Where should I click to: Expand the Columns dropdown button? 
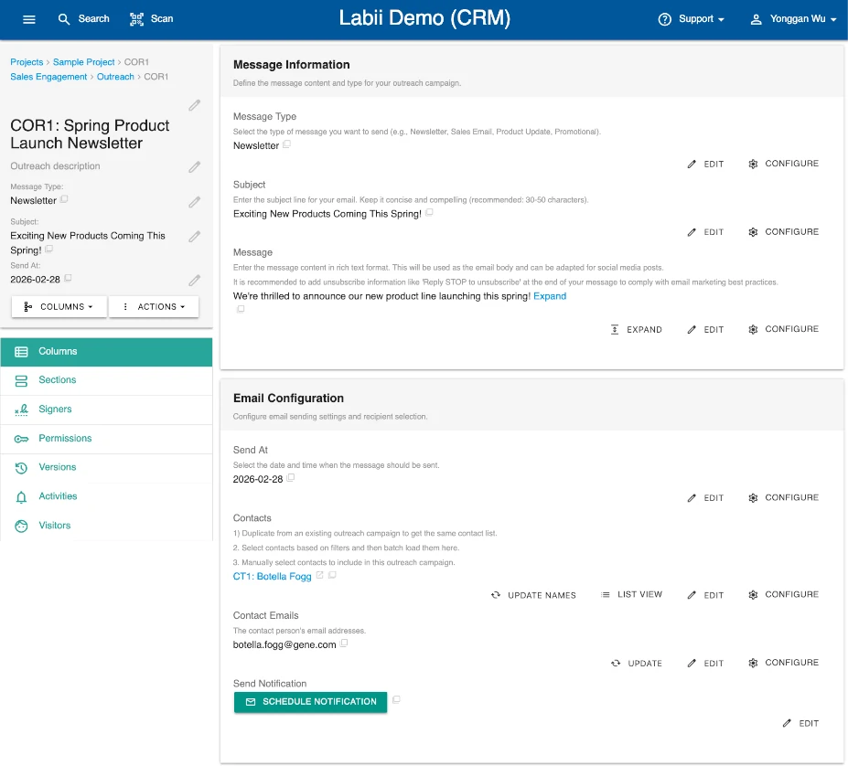[59, 307]
